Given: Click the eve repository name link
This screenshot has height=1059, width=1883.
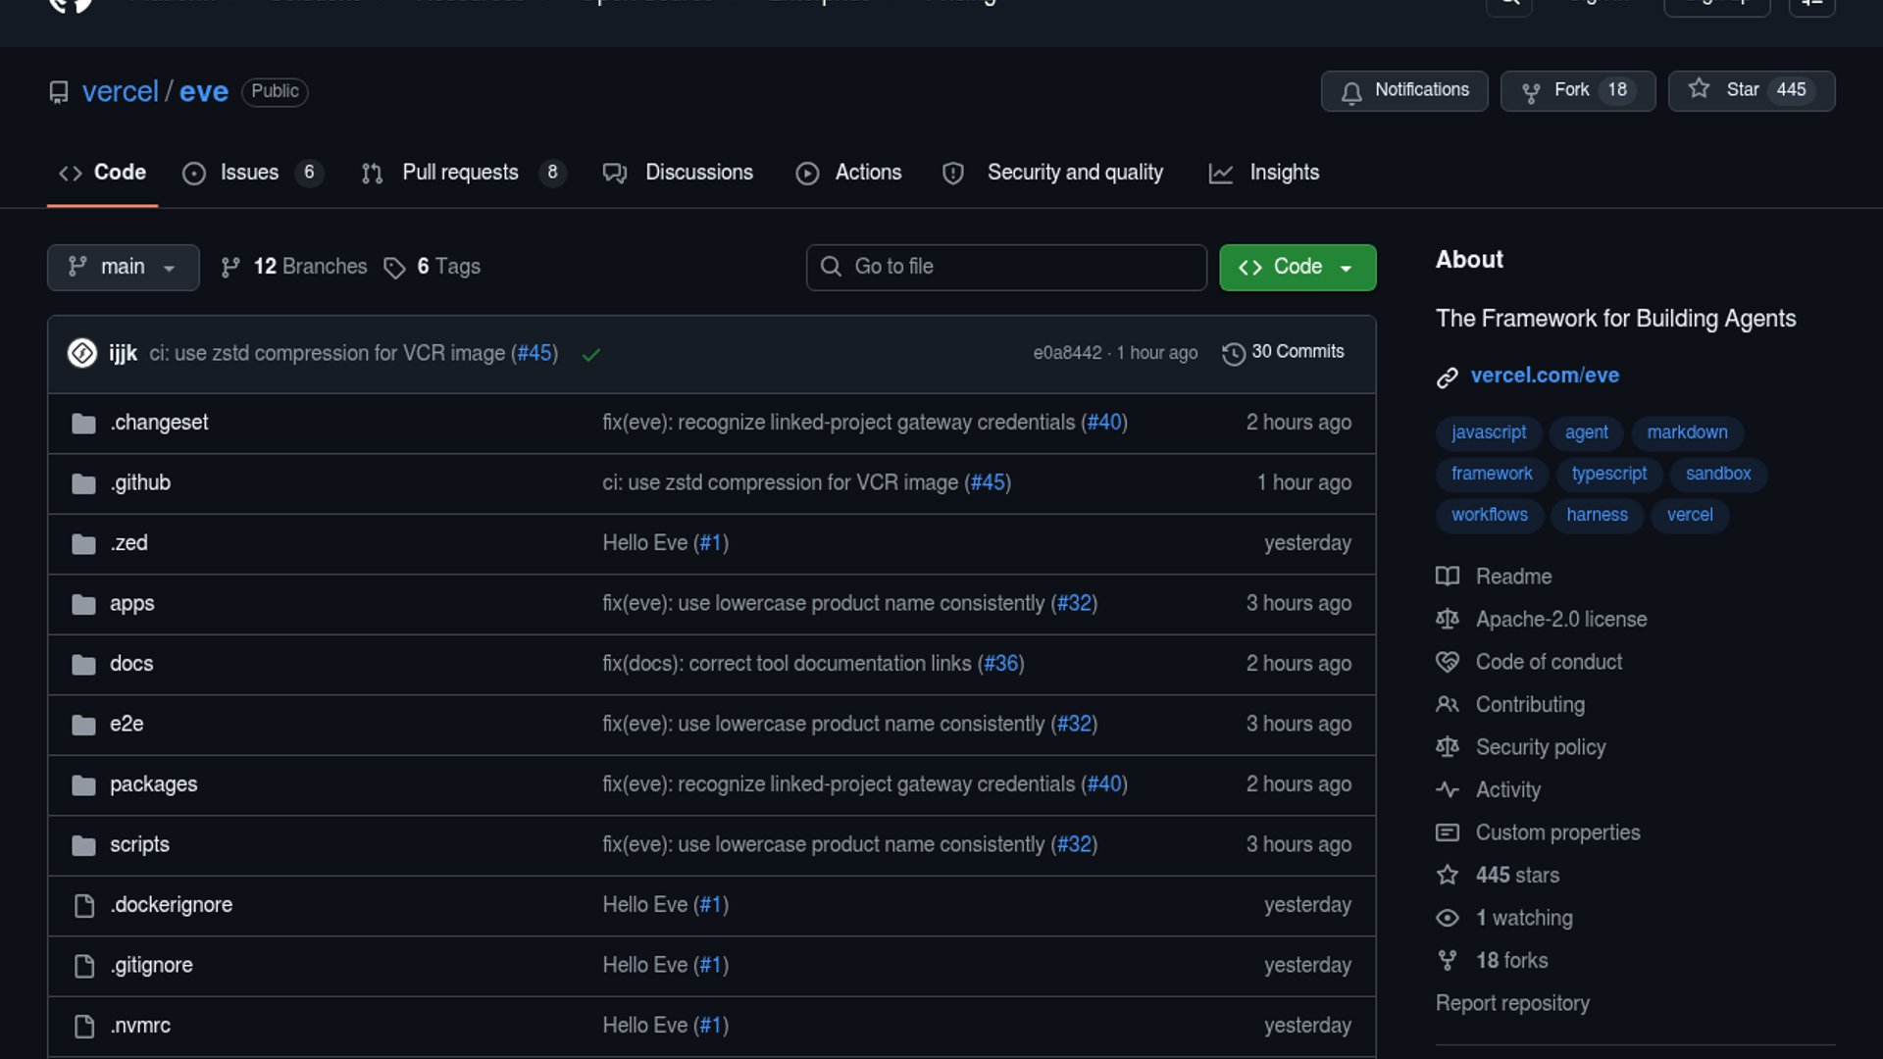Looking at the screenshot, I should tap(204, 91).
